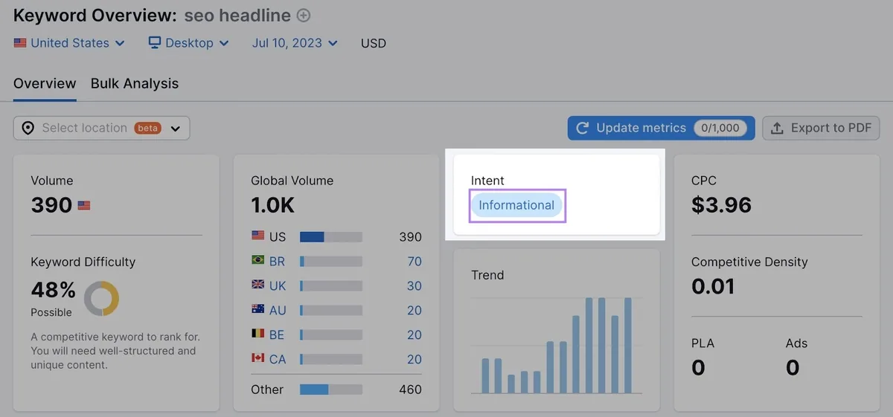This screenshot has width=893, height=417.
Task: Click the CPC value $3.96
Action: [x=722, y=205]
